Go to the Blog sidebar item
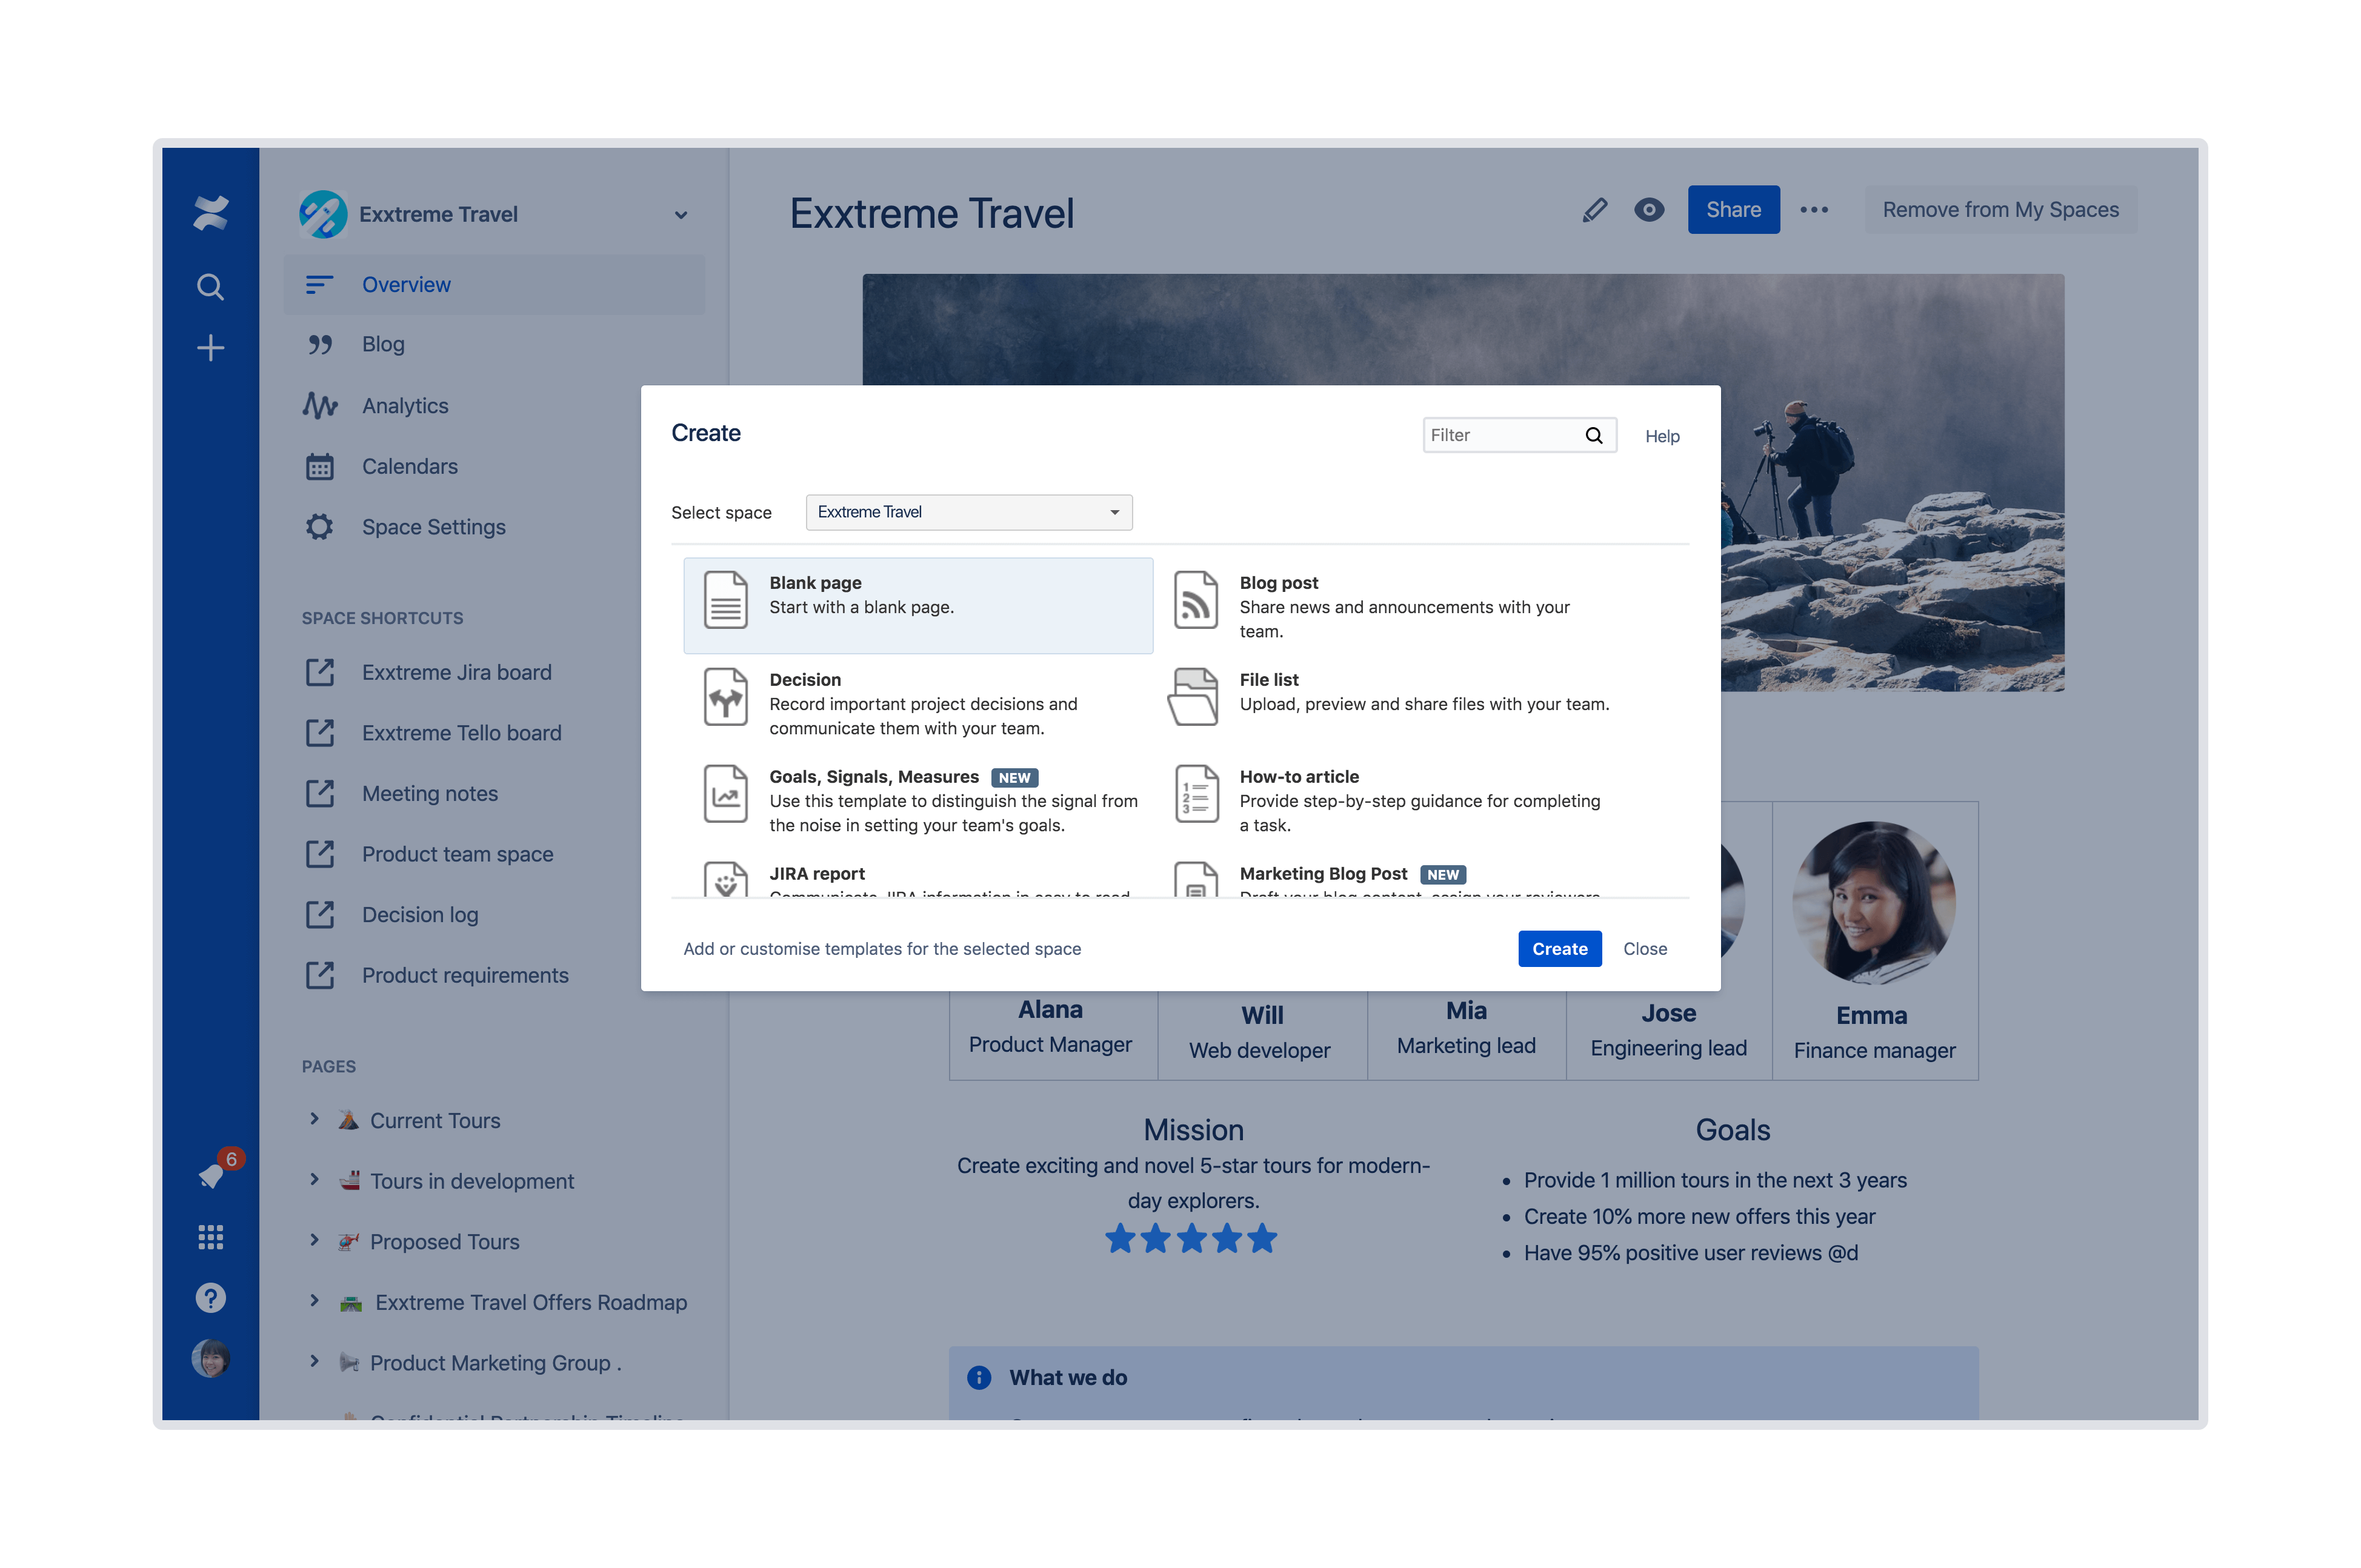2361x1568 pixels. coord(383,344)
